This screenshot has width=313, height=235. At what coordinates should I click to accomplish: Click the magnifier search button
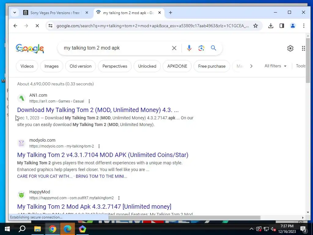(213, 48)
